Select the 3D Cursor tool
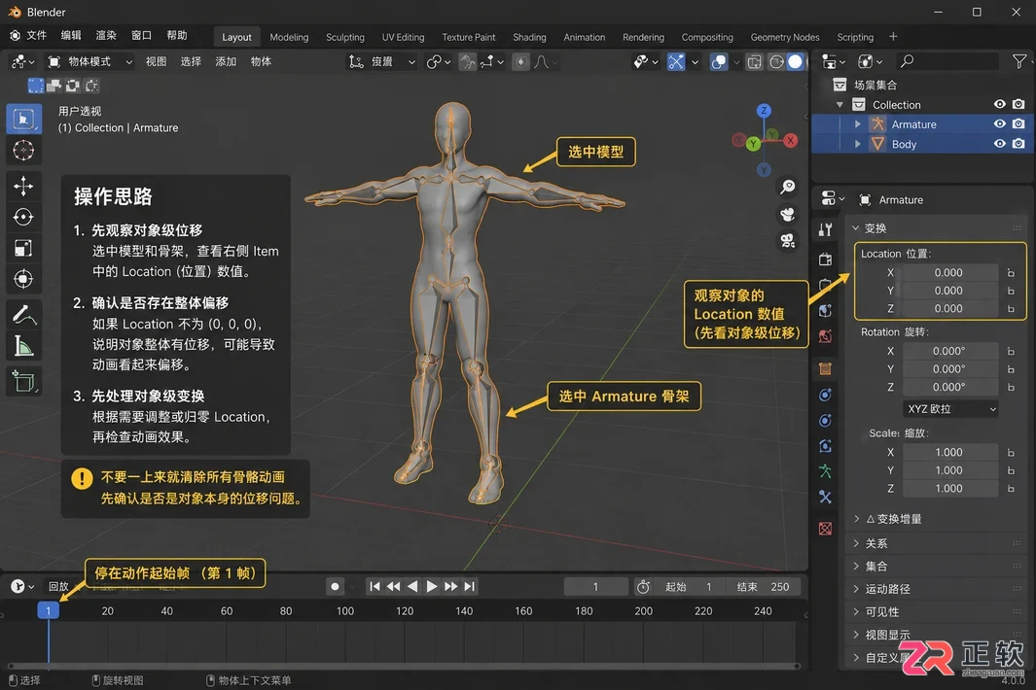Screen dimensions: 1036x690 23,151
